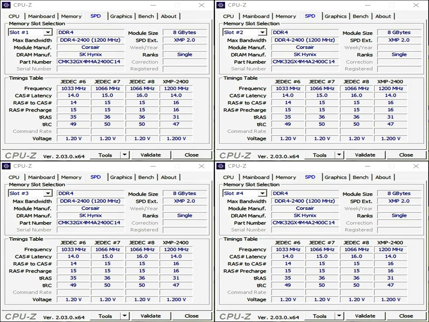Click XMP-2400 voltage 1.200 V in Slot #4 window

391,299
